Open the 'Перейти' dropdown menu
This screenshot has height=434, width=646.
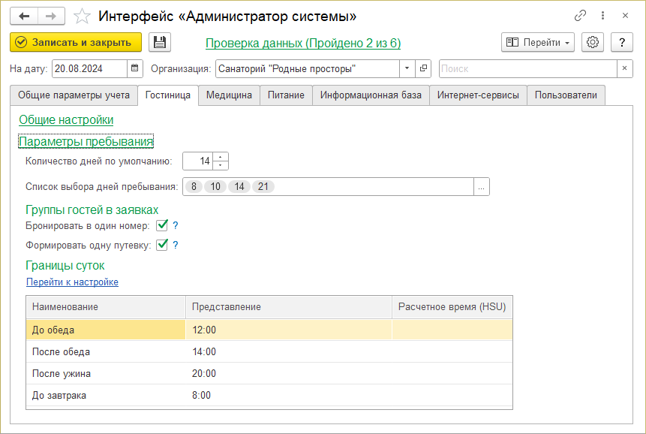[538, 43]
